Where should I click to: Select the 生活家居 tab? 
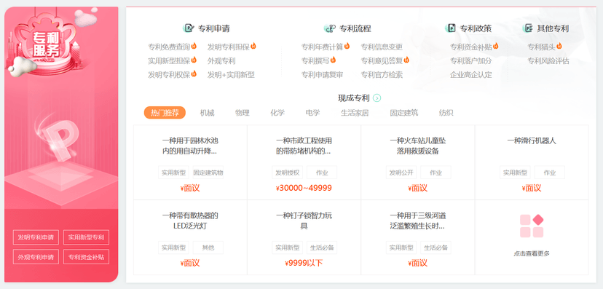(355, 113)
